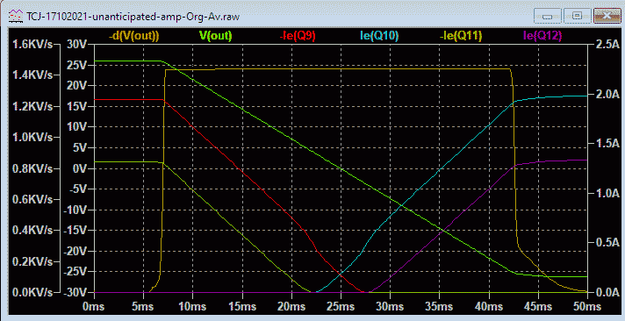Click the window title TCJ-17102021-unanticipated-amp-Org-Av.raw
625x321 pixels.
133,17
